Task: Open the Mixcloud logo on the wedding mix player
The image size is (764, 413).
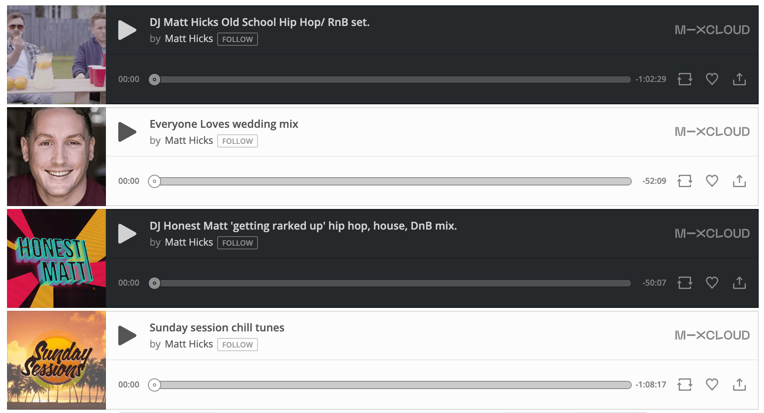Action: pos(712,132)
